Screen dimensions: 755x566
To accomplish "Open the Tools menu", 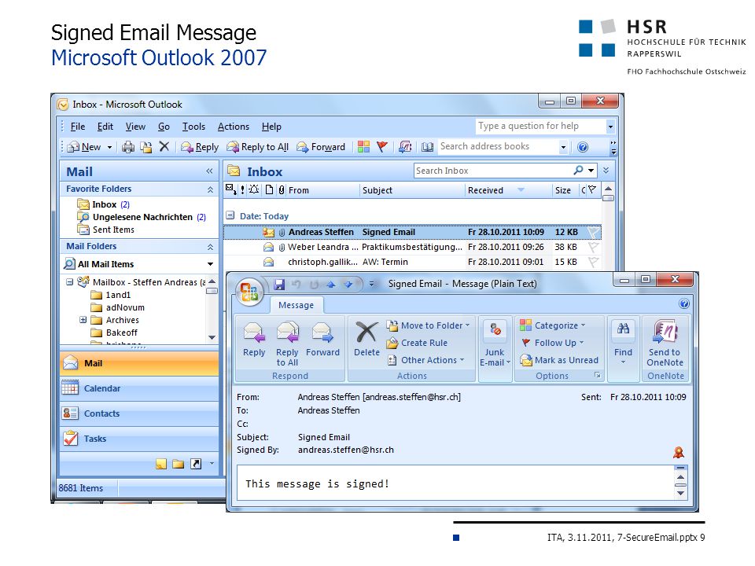I will pyautogui.click(x=193, y=127).
